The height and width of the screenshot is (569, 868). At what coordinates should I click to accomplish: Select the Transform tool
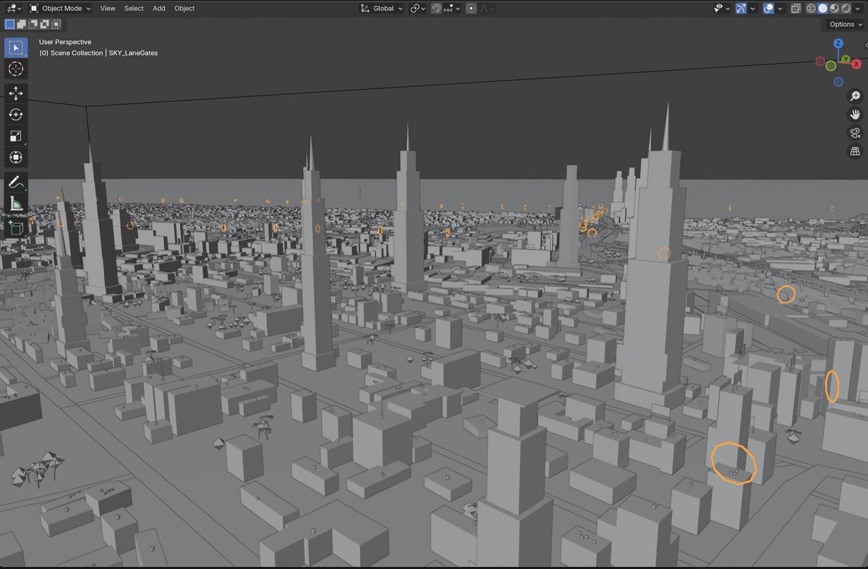pos(16,156)
